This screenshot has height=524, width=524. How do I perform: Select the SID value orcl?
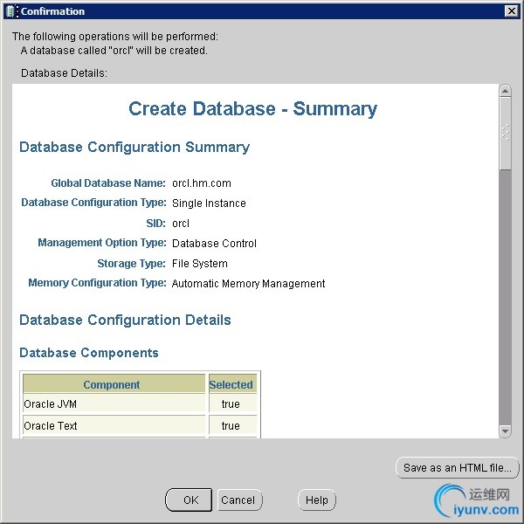tap(181, 224)
